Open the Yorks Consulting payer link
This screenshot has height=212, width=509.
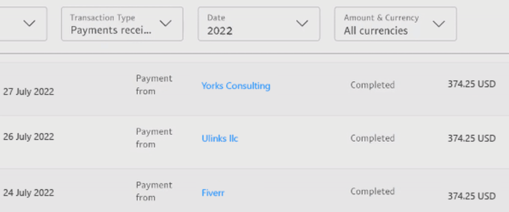point(235,86)
